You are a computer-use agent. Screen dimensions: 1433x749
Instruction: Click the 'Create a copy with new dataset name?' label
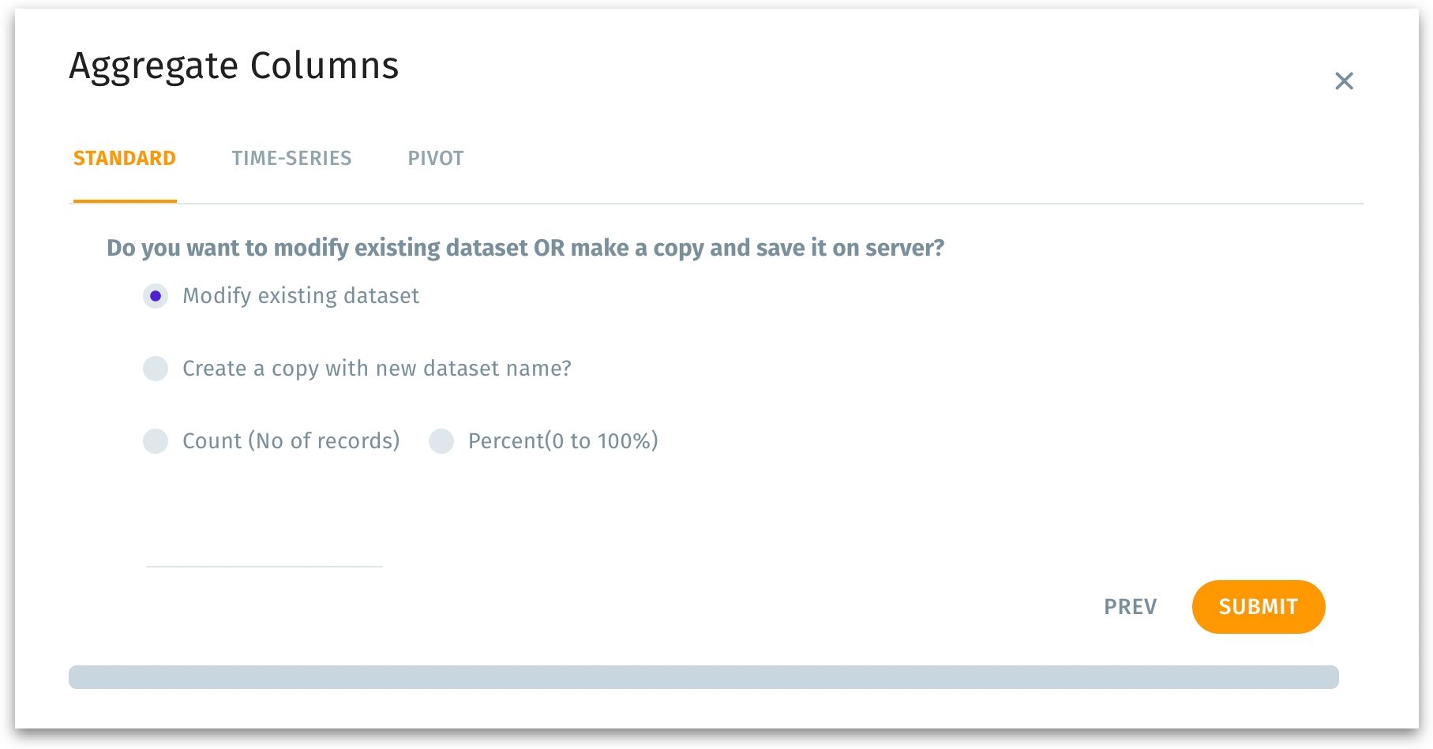(377, 369)
